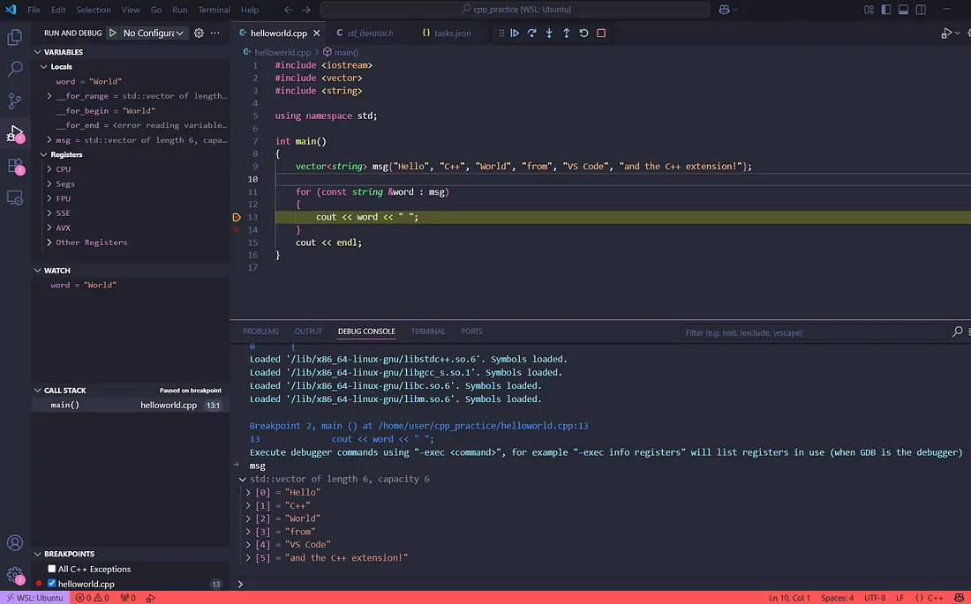Screen dimensions: 971x604
Task: Click debug console filter field
Action: coord(815,332)
